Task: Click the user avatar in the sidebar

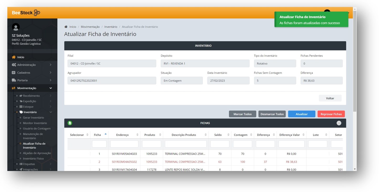Action: [x=16, y=27]
